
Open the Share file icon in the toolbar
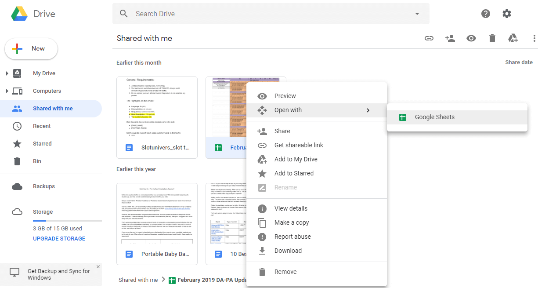(450, 38)
